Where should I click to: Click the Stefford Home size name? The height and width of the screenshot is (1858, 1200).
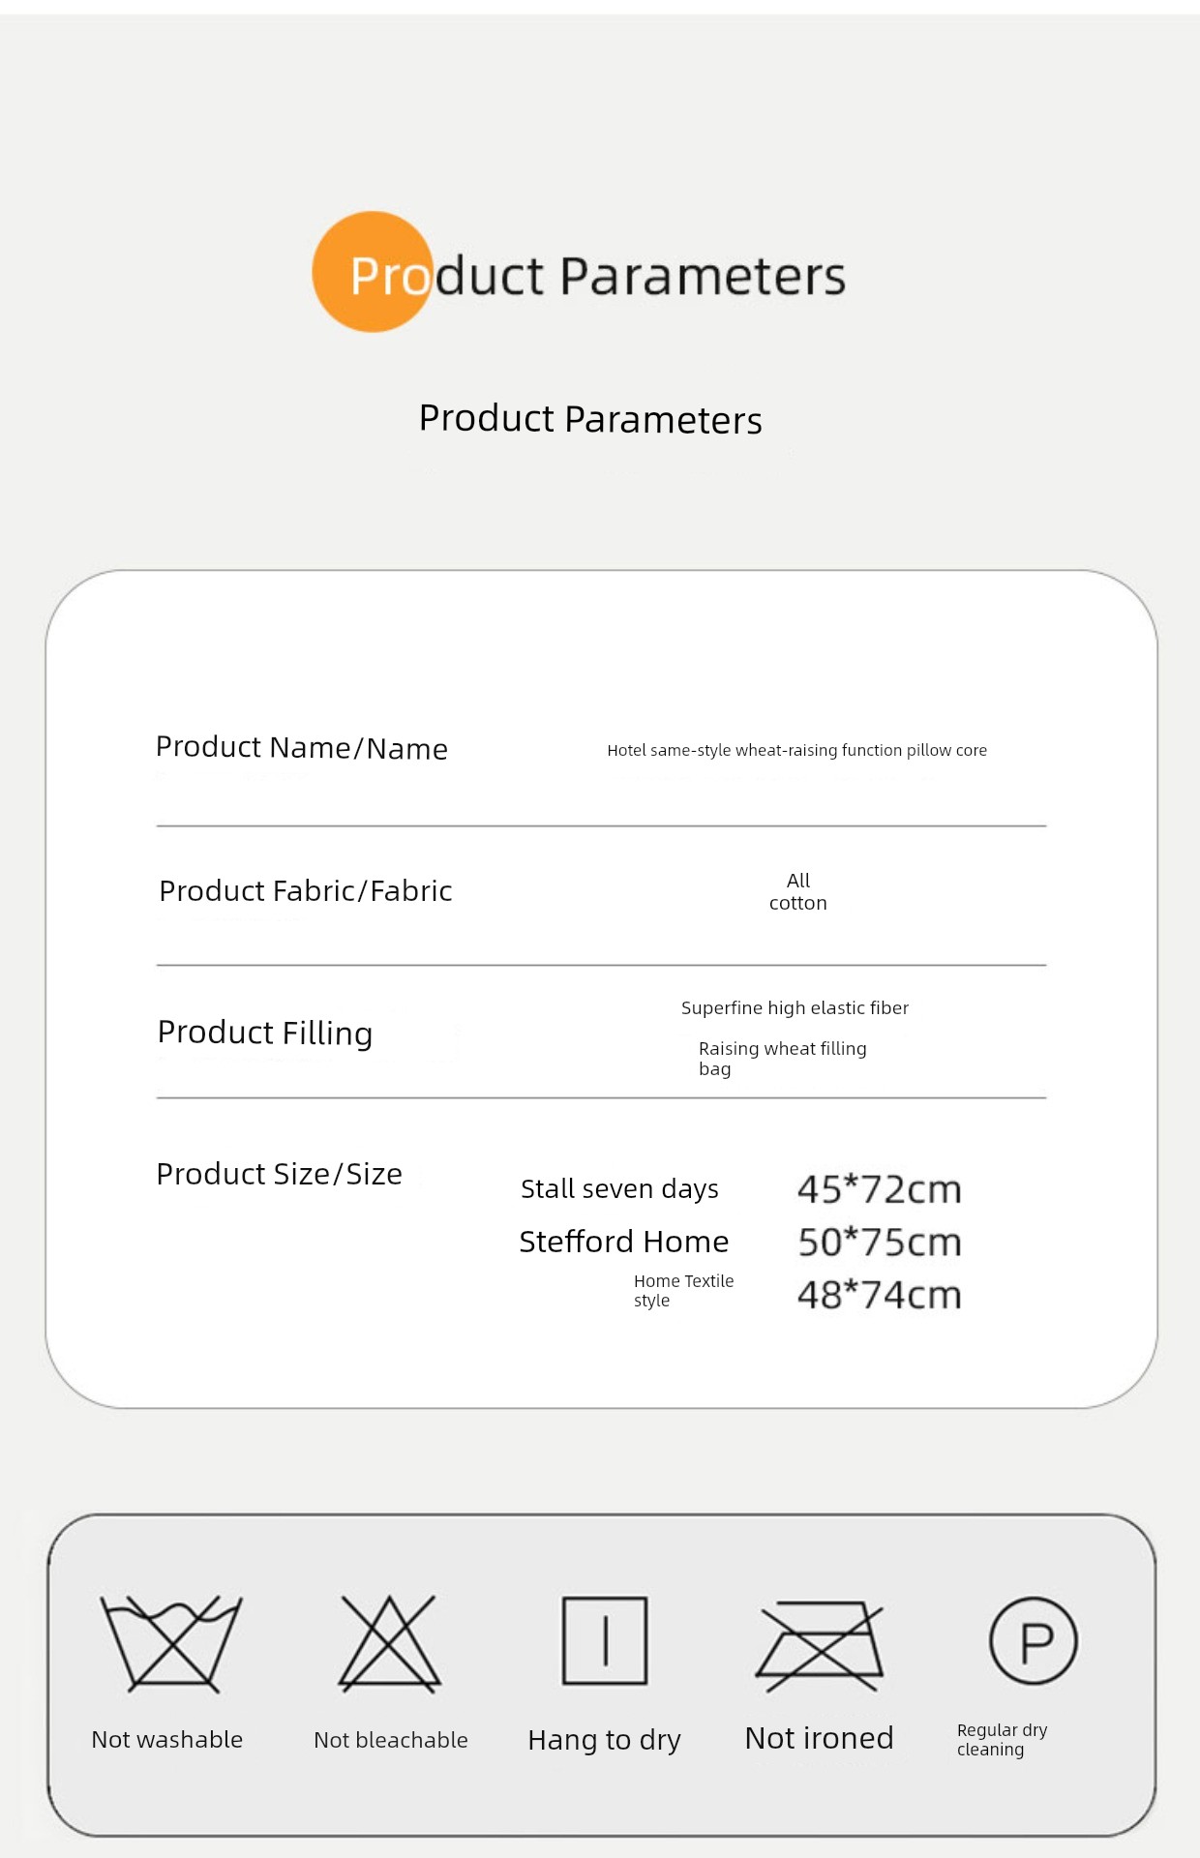point(624,1242)
